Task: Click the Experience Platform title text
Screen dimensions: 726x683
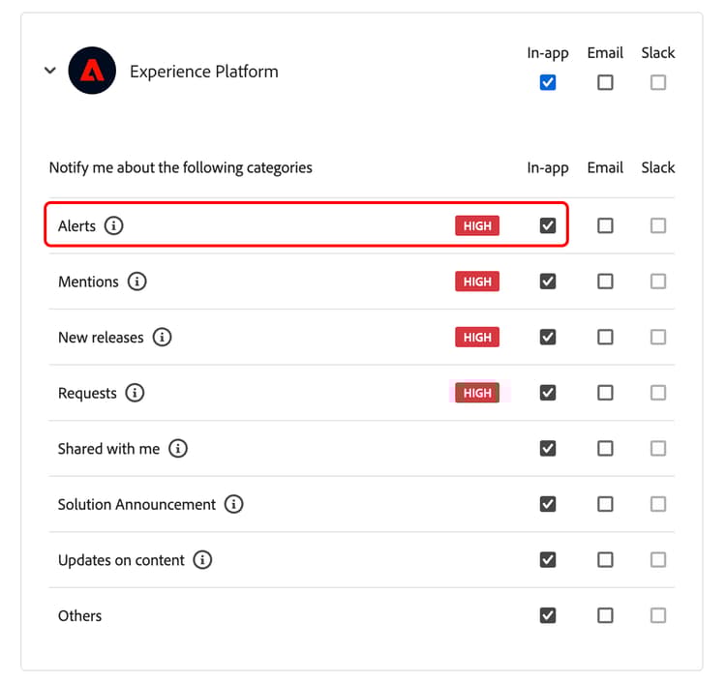Action: [204, 72]
